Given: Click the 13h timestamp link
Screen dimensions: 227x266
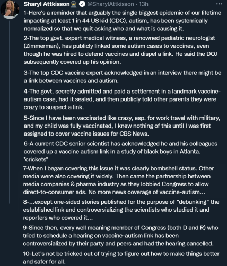Looking at the screenshot, I should [x=144, y=4].
